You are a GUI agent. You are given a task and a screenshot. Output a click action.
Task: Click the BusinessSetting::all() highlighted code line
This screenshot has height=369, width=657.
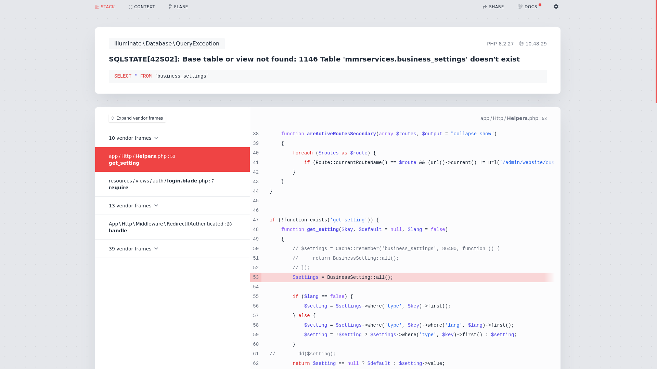coord(343,277)
